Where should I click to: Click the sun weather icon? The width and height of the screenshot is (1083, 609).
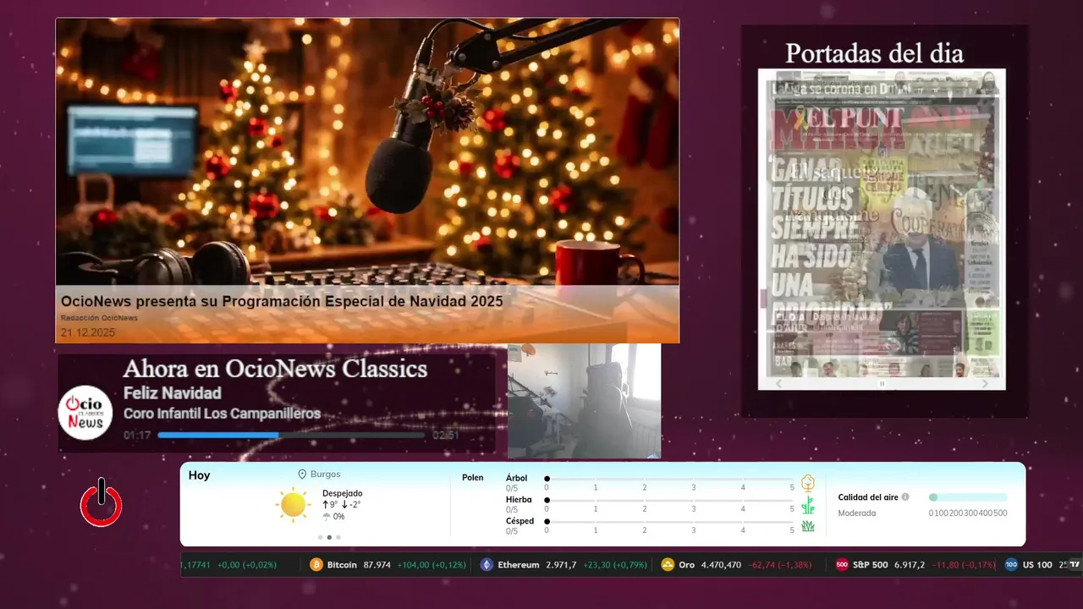[x=293, y=505]
